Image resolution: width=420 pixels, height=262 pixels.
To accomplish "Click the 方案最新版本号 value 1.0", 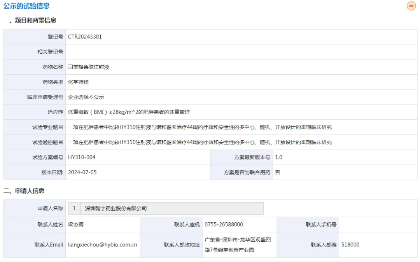I will click(x=278, y=157).
